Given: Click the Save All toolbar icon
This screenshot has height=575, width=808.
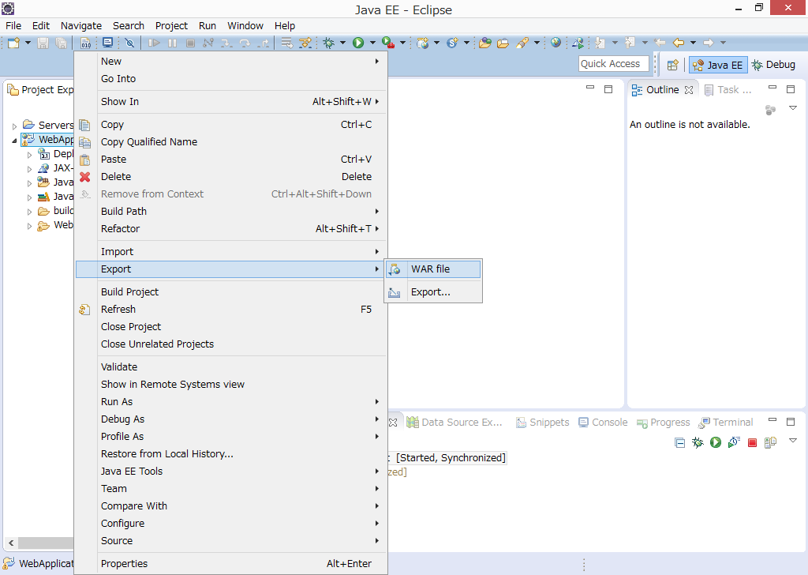Looking at the screenshot, I should (x=61, y=43).
